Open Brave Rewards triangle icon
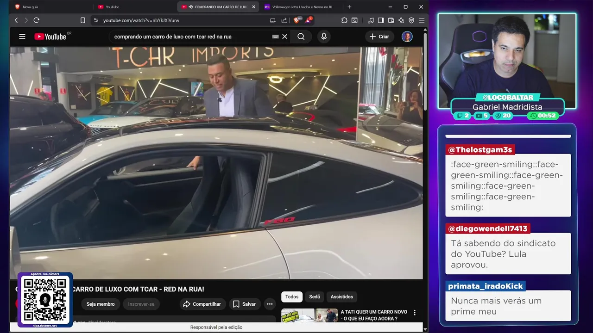This screenshot has height=333, width=593. [x=308, y=20]
